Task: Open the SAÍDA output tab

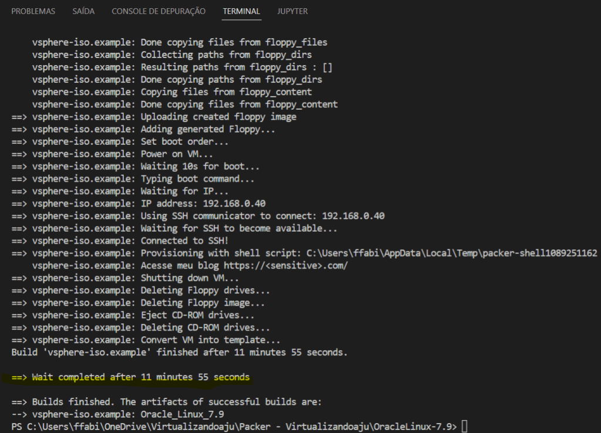Action: coord(83,11)
